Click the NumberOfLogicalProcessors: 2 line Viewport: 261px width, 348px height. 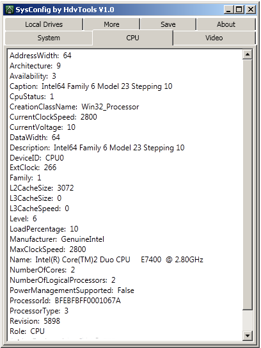pyautogui.click(x=63, y=280)
